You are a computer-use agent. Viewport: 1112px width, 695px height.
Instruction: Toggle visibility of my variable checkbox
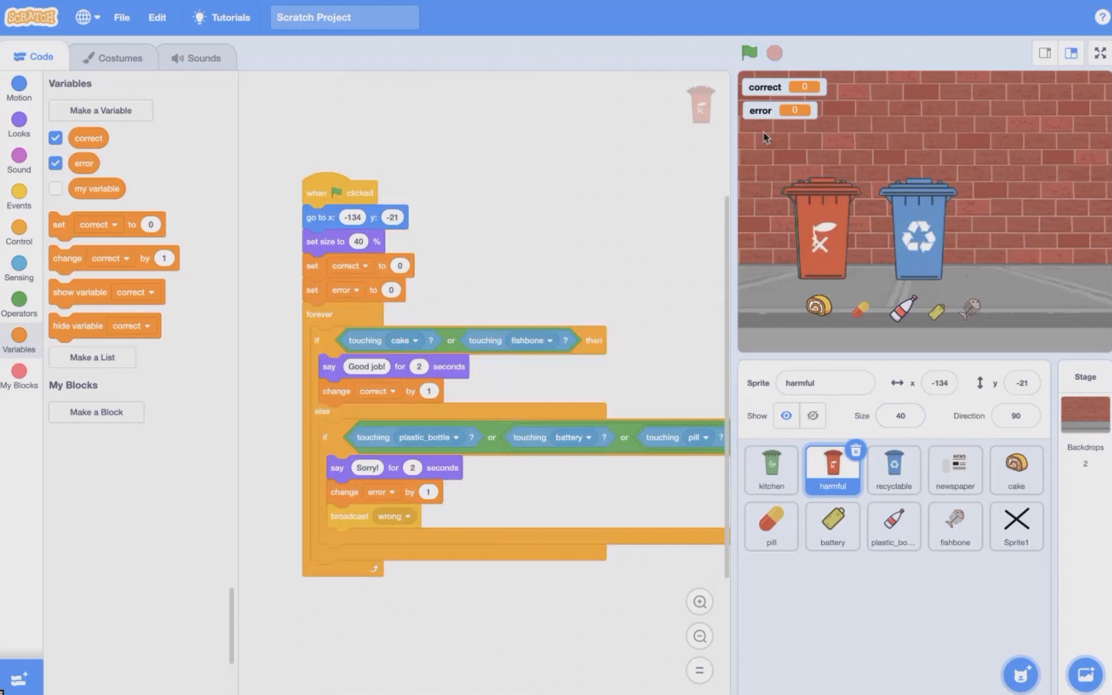55,188
